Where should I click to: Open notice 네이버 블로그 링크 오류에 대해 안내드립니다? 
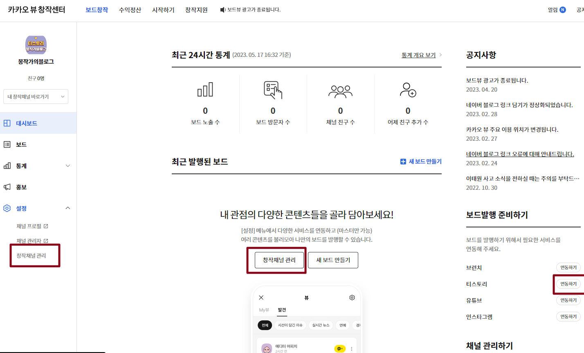point(520,154)
